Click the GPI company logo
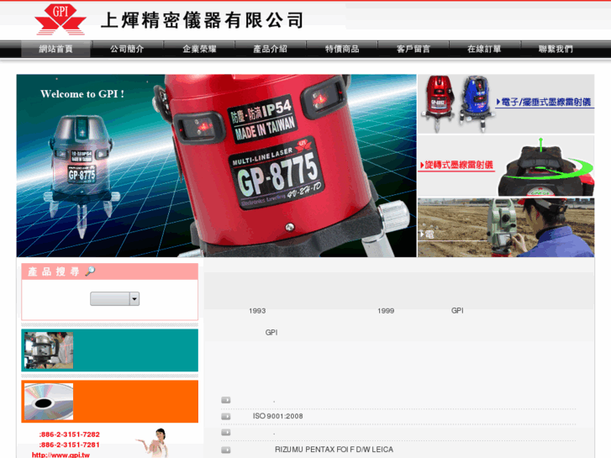 click(61, 19)
